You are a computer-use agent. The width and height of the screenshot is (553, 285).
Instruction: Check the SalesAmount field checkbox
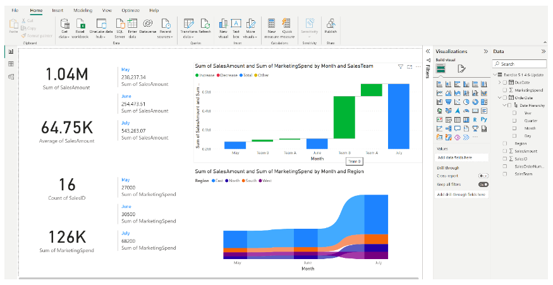504,151
